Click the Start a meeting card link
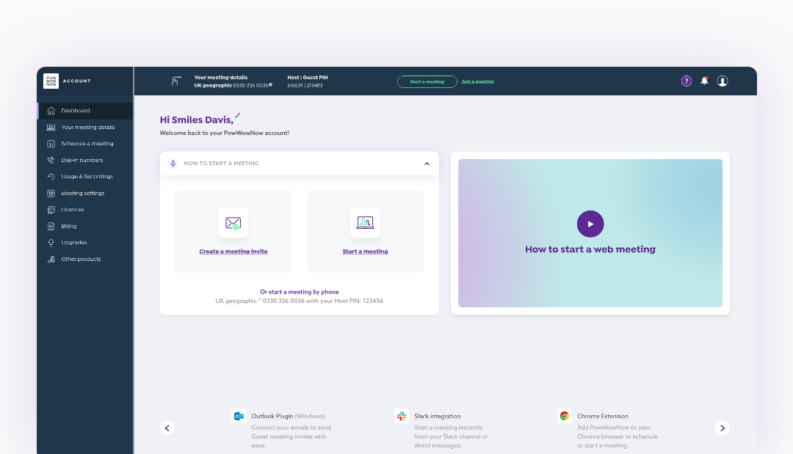Screen dimensions: 793x454 pyautogui.click(x=365, y=252)
